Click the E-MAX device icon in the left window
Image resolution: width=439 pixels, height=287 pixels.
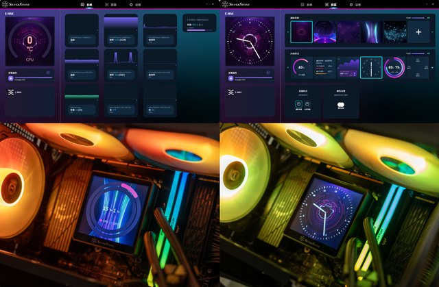(10, 91)
